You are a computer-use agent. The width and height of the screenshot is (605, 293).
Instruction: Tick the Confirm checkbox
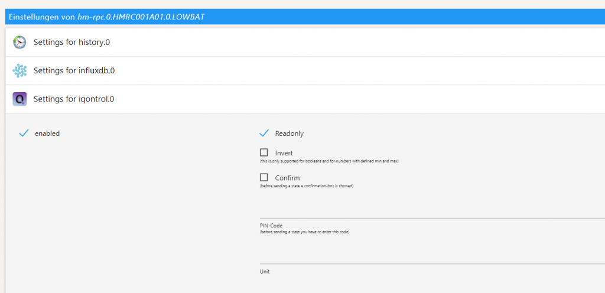pyautogui.click(x=264, y=177)
